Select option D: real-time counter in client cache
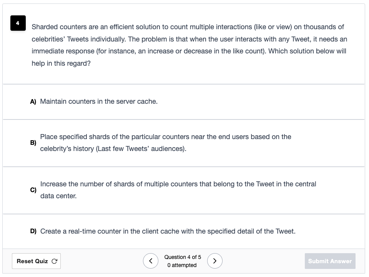The width and height of the screenshot is (369, 277). (184, 231)
